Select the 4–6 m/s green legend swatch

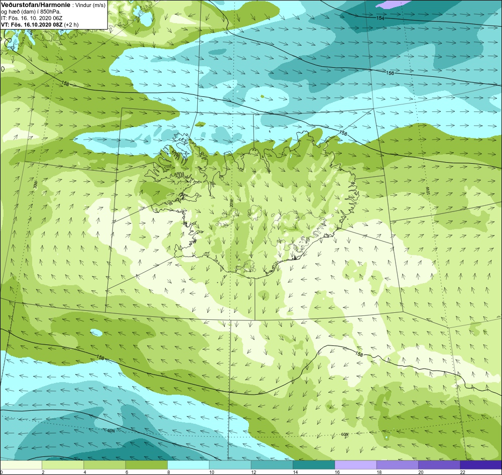105,464
